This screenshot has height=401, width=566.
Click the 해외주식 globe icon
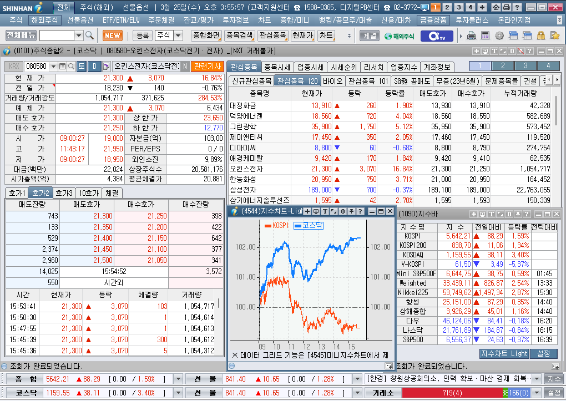pos(399,36)
